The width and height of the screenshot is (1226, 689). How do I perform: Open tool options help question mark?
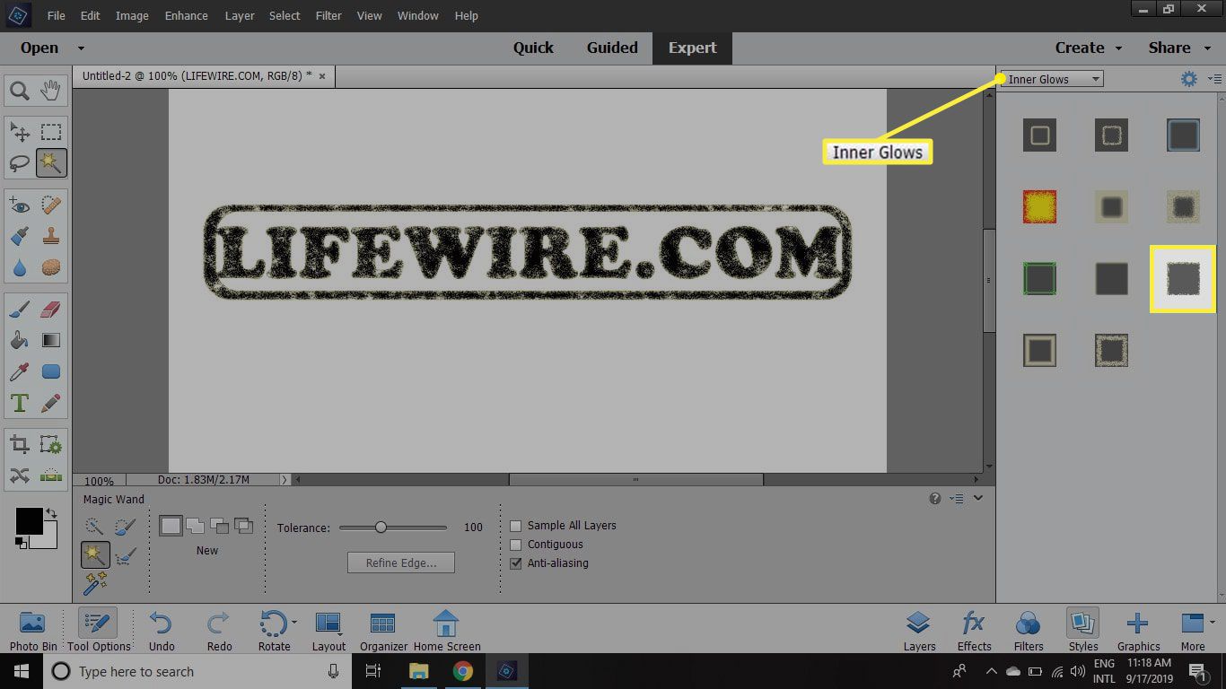click(935, 499)
